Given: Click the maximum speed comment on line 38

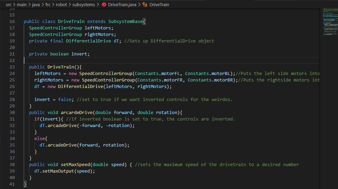Looking at the screenshot, I should 217,165.
